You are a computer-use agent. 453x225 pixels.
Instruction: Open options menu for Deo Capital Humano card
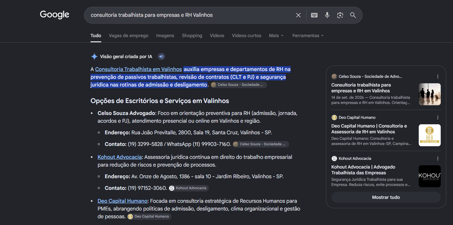coord(438,118)
